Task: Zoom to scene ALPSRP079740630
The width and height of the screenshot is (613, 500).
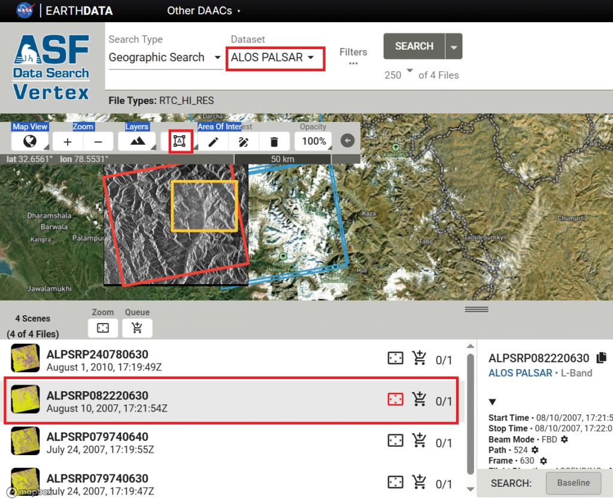Action: (395, 482)
